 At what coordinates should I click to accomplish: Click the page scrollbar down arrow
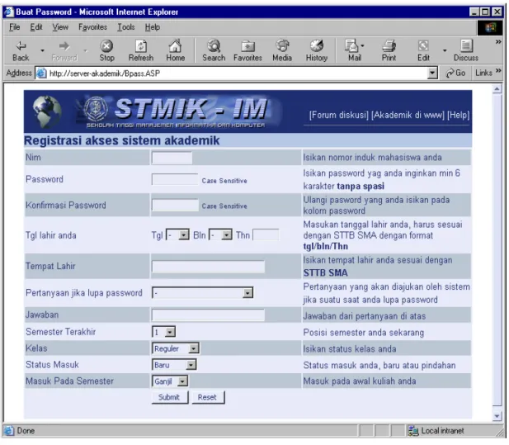pyautogui.click(x=497, y=416)
